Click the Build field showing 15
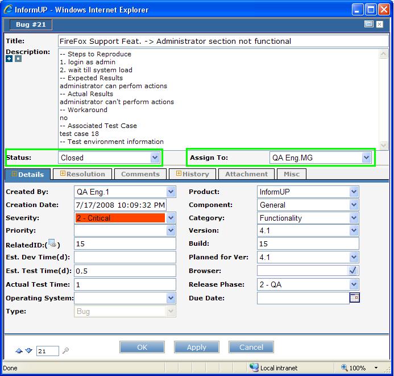This screenshot has width=394, height=376. [308, 243]
